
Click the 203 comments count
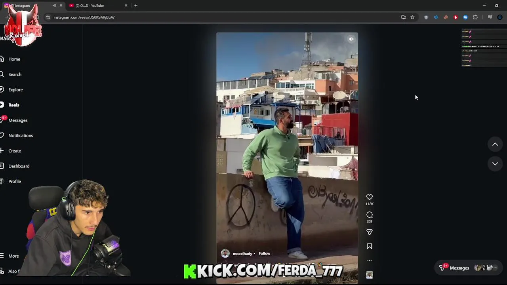[x=369, y=221]
